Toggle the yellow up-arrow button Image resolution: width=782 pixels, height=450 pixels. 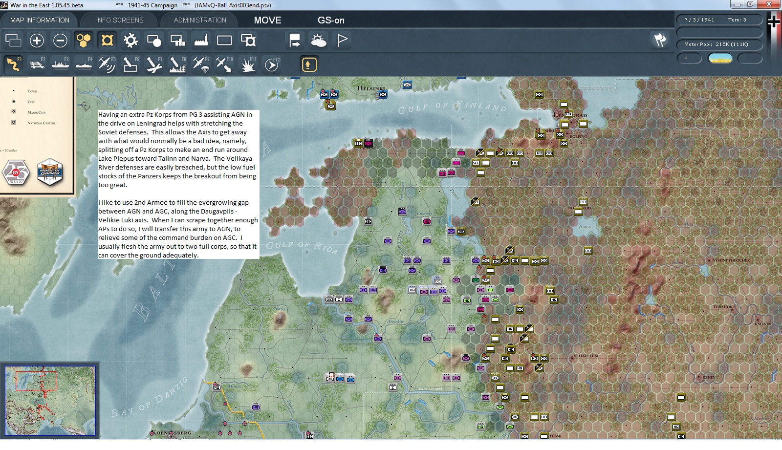pyautogui.click(x=309, y=64)
